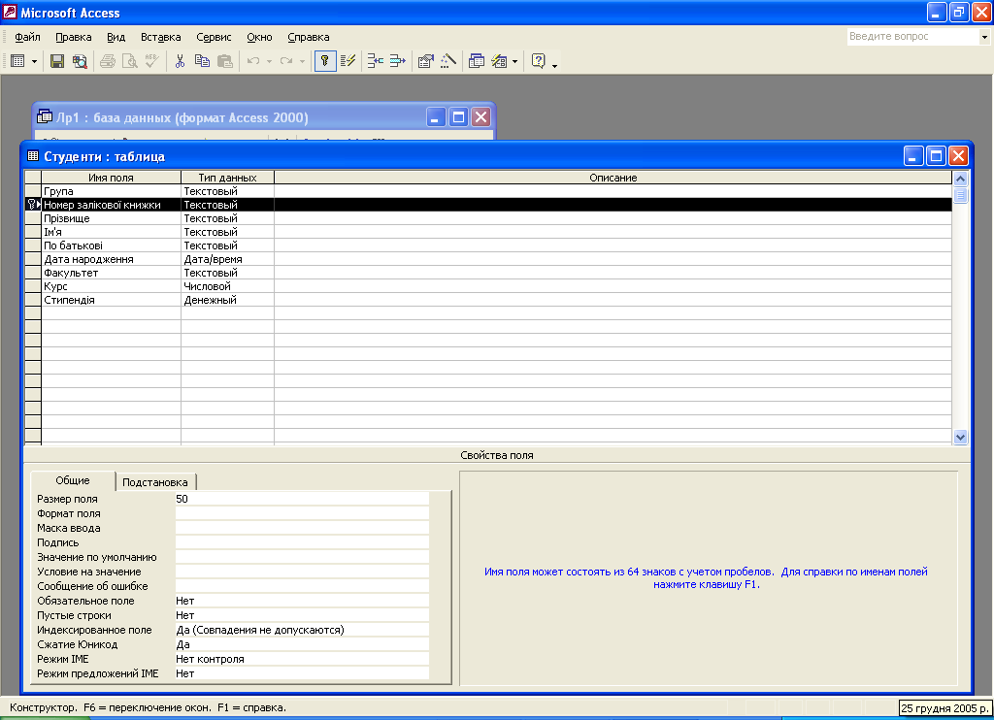Image resolution: width=994 pixels, height=720 pixels.
Task: Click the file search toolbar icon
Action: (80, 61)
